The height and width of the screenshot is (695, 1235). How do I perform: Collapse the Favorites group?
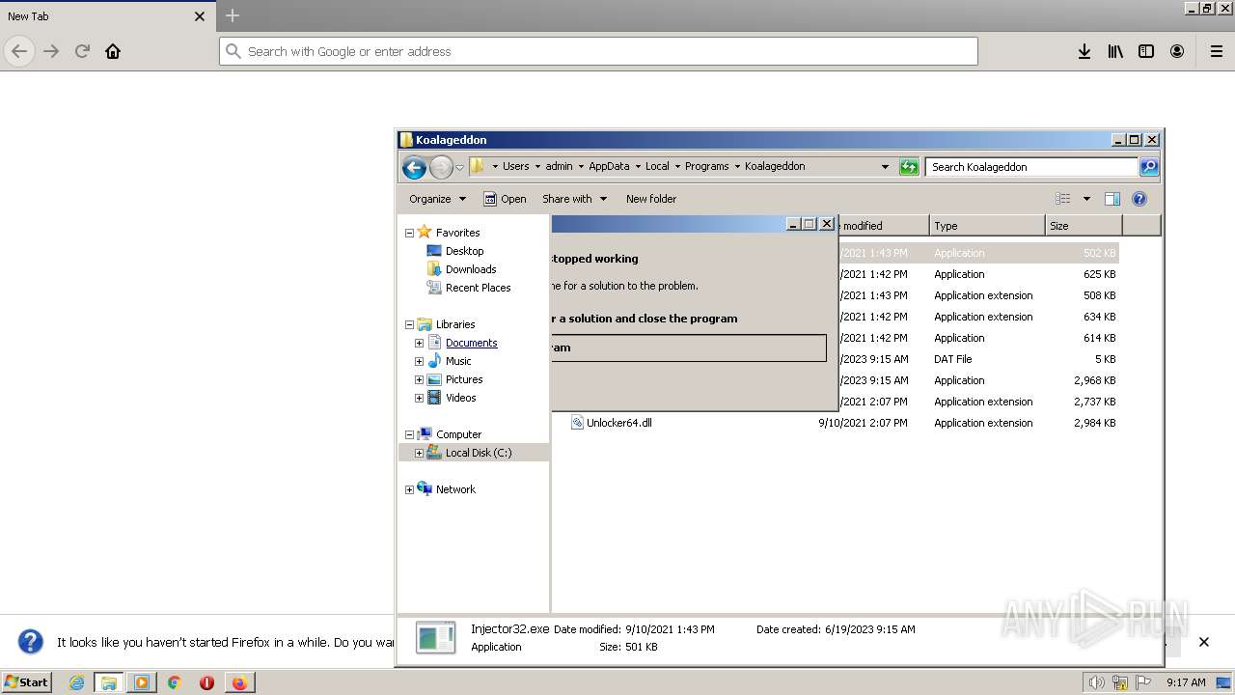click(x=409, y=233)
